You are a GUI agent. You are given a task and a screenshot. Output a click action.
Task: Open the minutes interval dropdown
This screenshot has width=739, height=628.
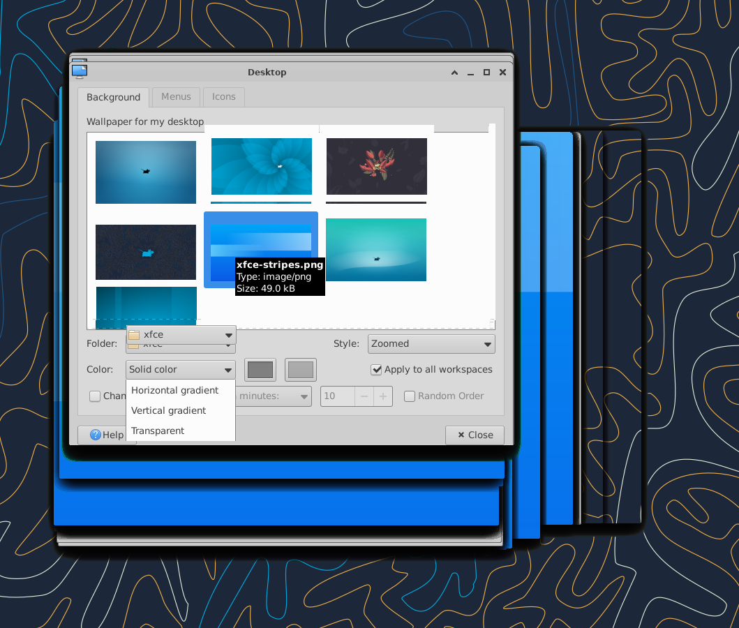tap(274, 396)
